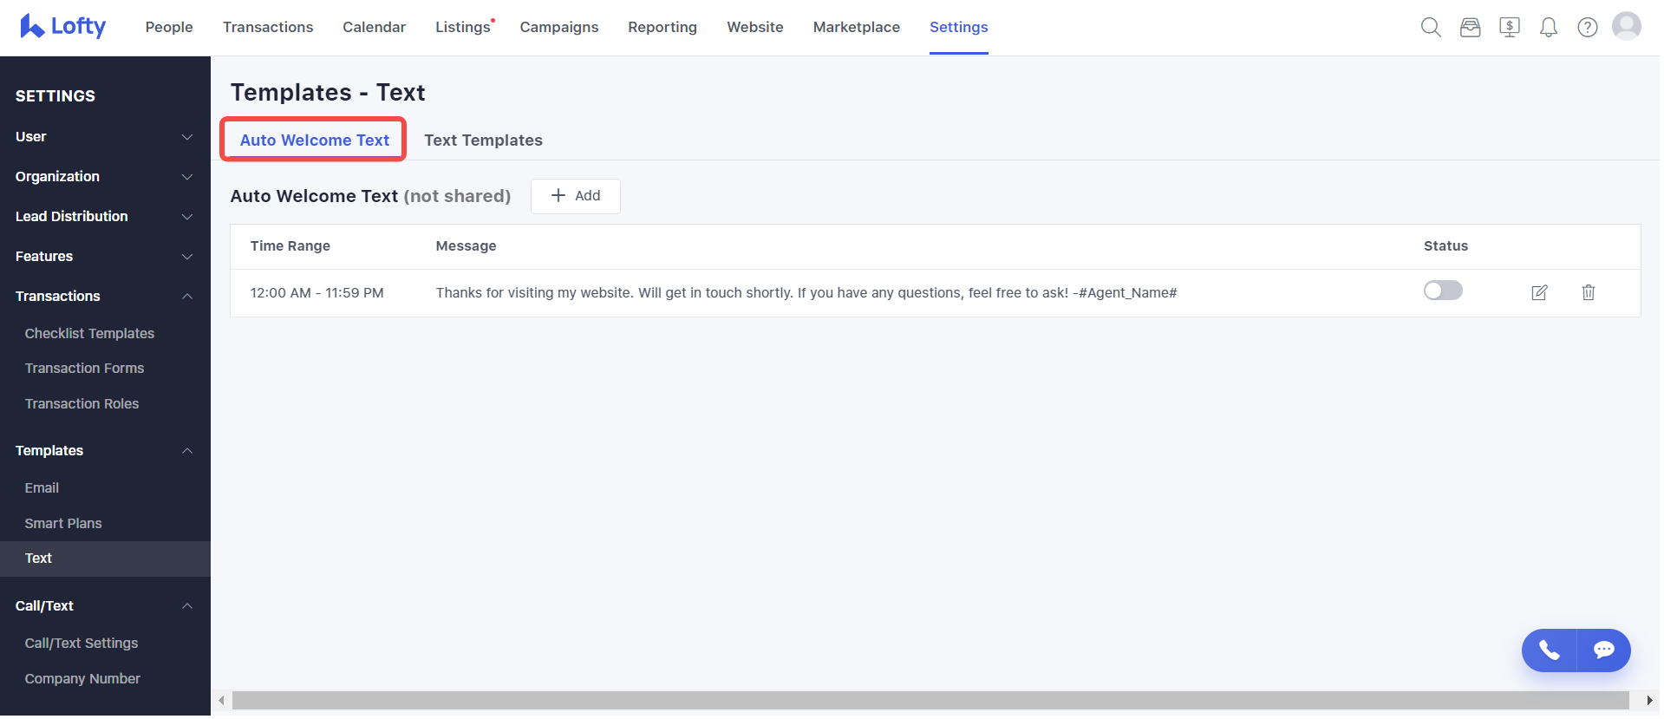Collapse the Transactions sidebar section

tap(105, 297)
